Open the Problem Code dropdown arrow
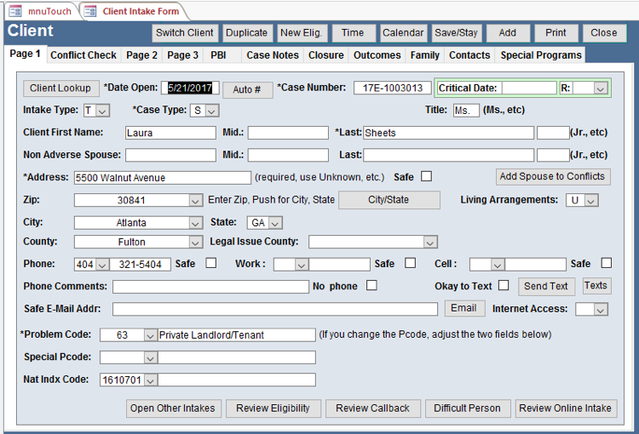The height and width of the screenshot is (434, 639). pyautogui.click(x=151, y=335)
